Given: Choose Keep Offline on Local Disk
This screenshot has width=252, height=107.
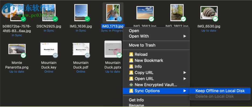Looking at the screenshot, I should pyautogui.click(x=220, y=91).
